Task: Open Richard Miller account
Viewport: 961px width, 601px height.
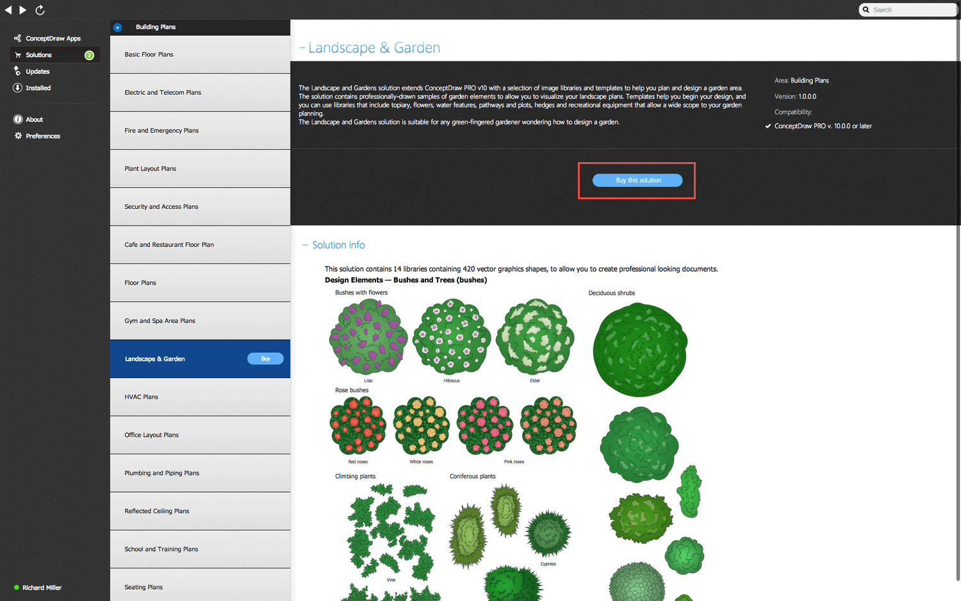Action: tap(42, 588)
